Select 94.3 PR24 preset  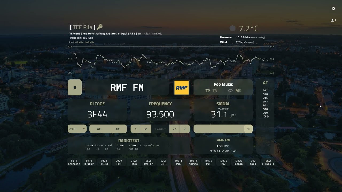tap(134, 162)
